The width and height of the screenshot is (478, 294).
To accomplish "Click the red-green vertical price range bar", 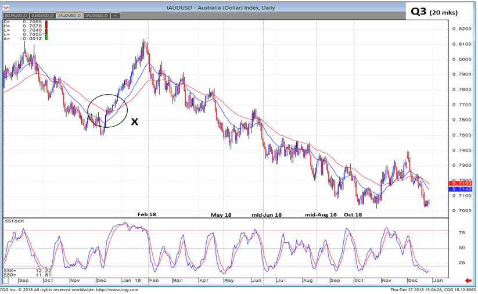I will (x=46, y=30).
